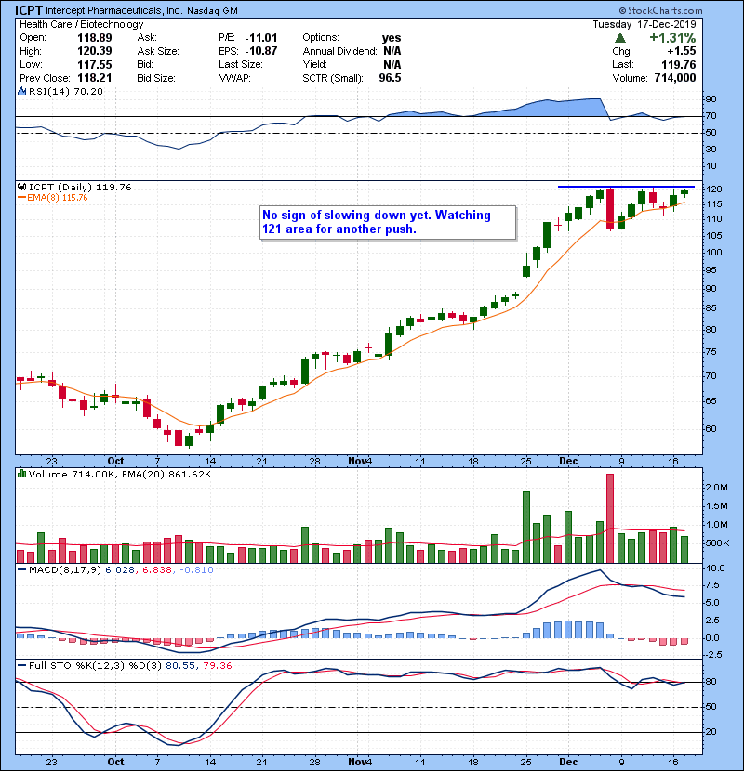
Task: Click the Volume 714.00K, EMA(20) 861.62K label
Action: [120, 475]
